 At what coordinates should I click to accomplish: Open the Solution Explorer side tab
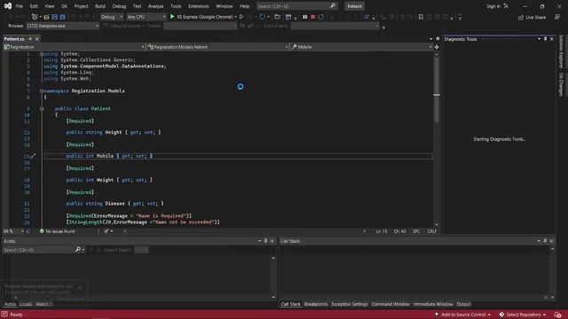561,51
